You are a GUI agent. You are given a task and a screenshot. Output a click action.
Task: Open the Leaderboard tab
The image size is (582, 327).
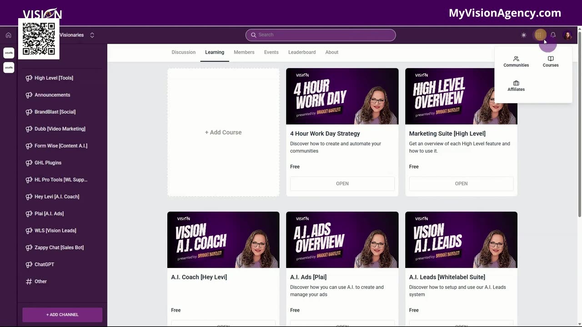pos(302,52)
